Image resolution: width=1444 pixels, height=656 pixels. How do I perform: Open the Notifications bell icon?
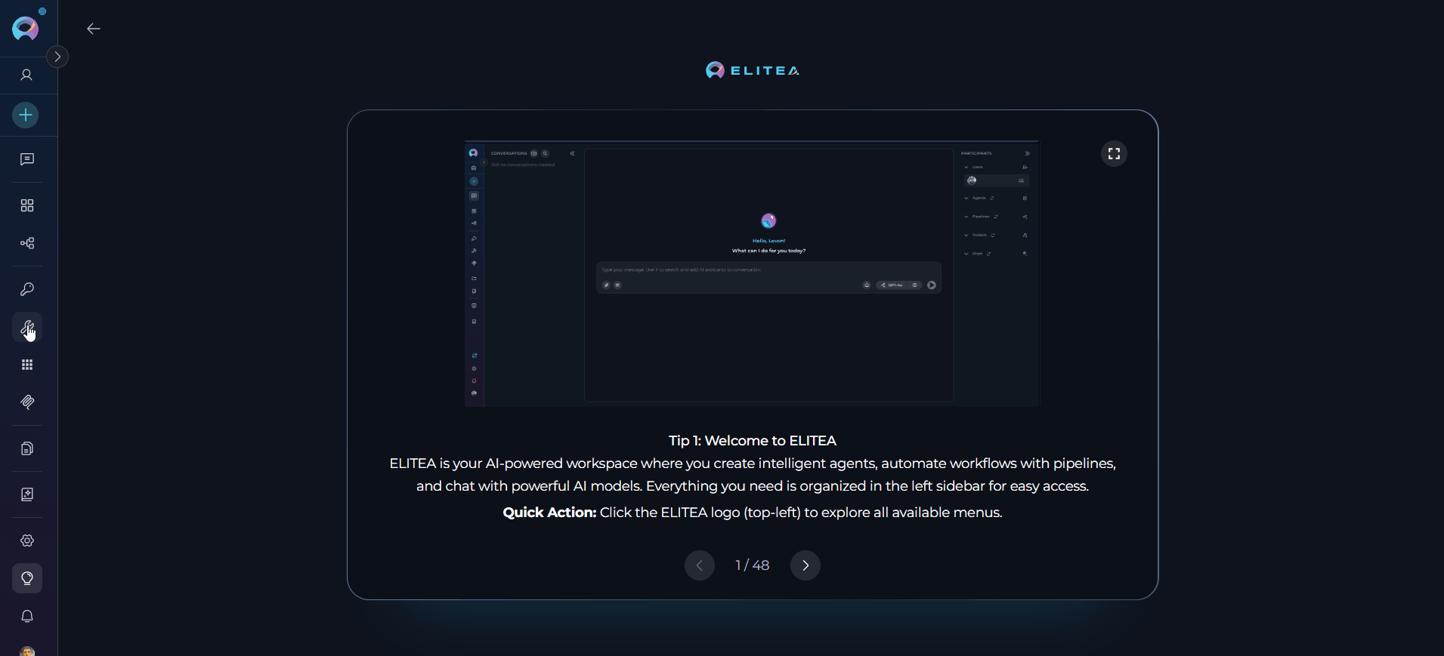[x=27, y=616]
